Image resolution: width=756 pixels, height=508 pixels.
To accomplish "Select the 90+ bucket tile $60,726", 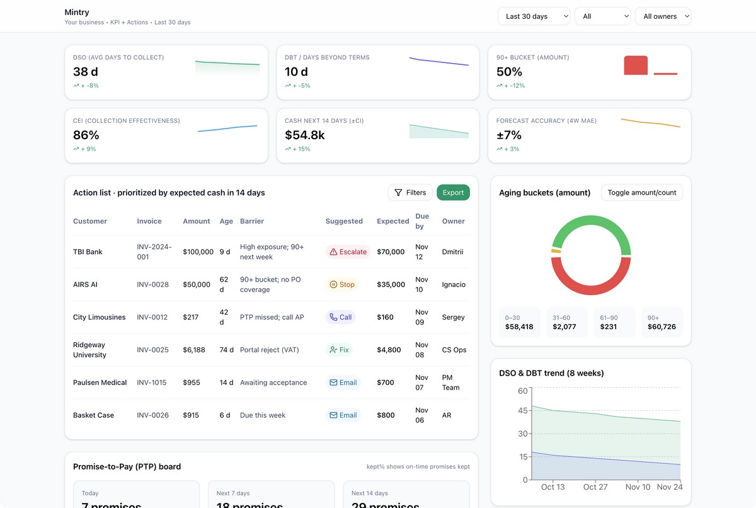I will [x=661, y=323].
